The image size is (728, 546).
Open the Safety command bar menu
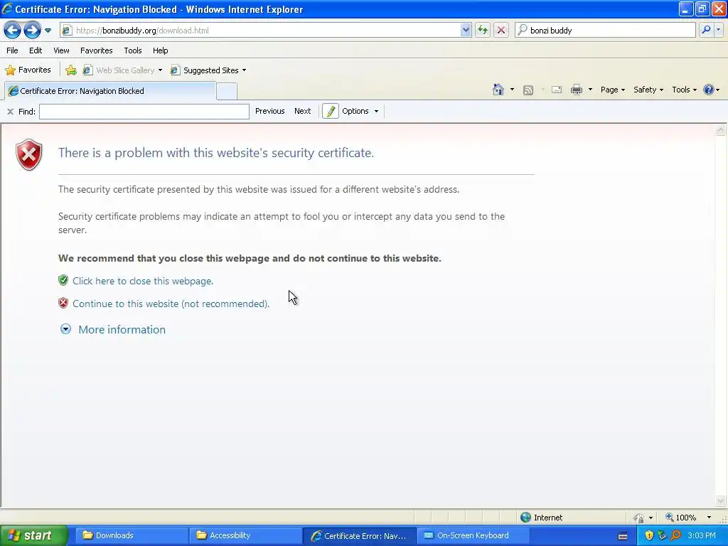tap(648, 90)
